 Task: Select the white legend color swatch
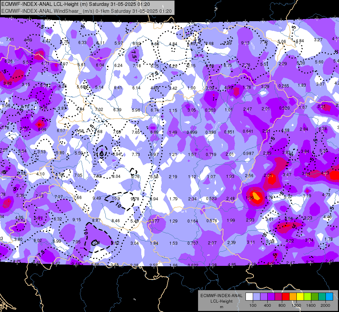(249, 297)
